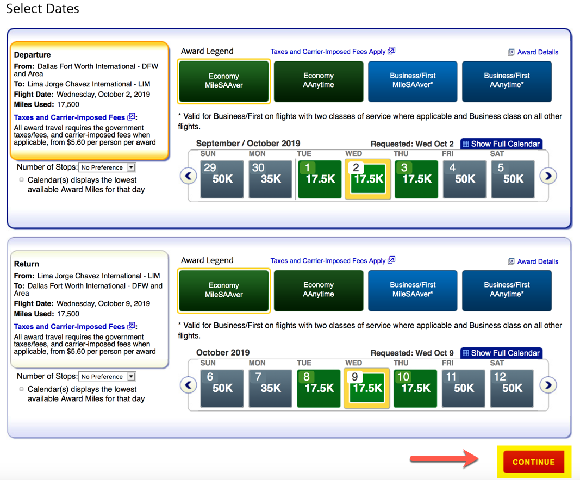Screen dimensions: 580x480
Task: Pick Thursday Oct 3 17.5K departure date
Action: click(x=416, y=179)
